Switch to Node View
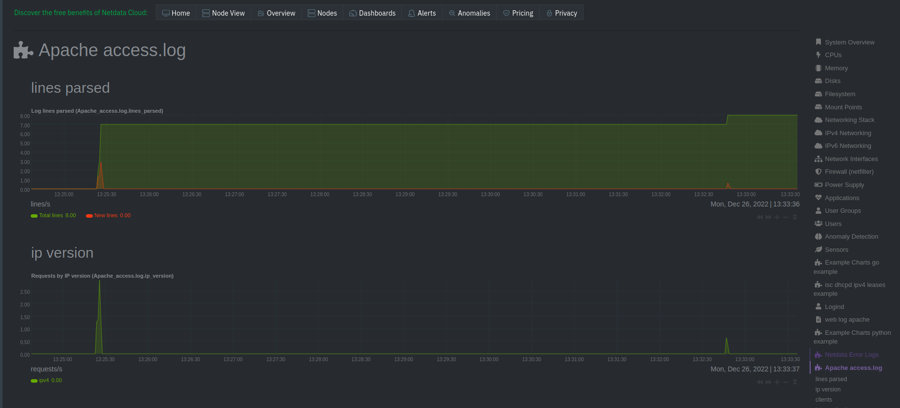Screen dimensions: 900x408 click(x=223, y=13)
